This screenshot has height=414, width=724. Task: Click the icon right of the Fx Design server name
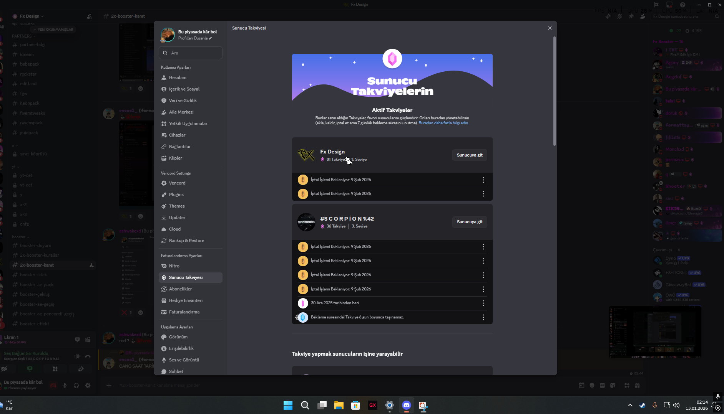[89, 16]
